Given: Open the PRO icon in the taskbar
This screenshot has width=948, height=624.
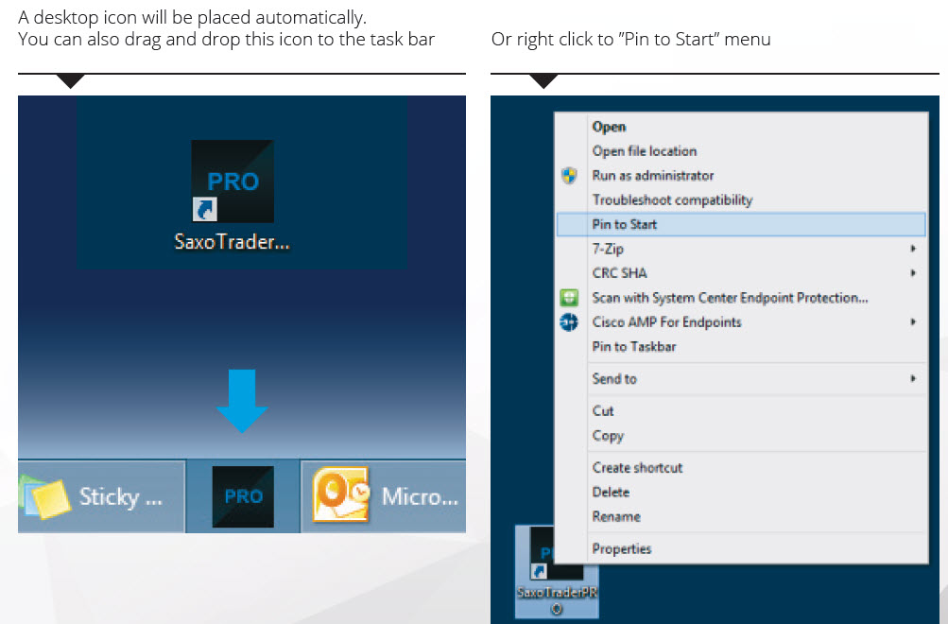Looking at the screenshot, I should [243, 496].
